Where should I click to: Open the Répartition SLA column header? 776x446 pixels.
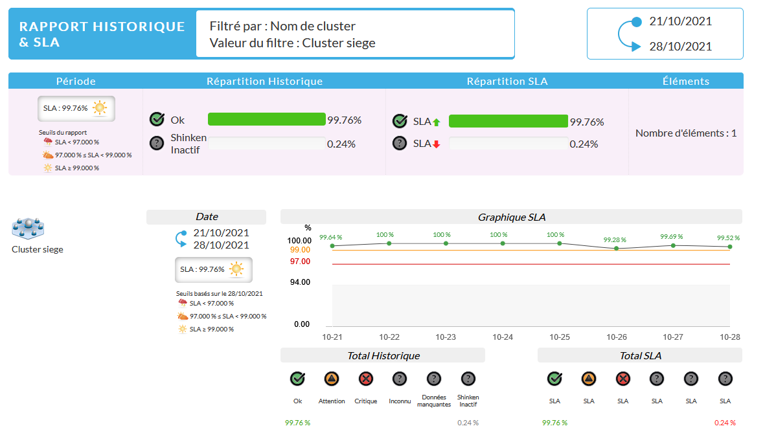point(507,81)
